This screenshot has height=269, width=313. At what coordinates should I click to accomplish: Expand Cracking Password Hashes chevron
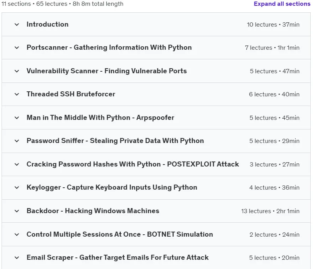(x=17, y=165)
